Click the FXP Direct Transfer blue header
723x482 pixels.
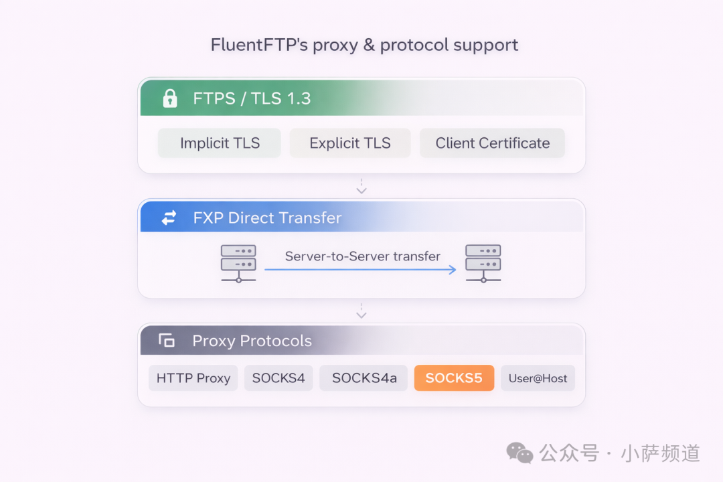click(362, 217)
